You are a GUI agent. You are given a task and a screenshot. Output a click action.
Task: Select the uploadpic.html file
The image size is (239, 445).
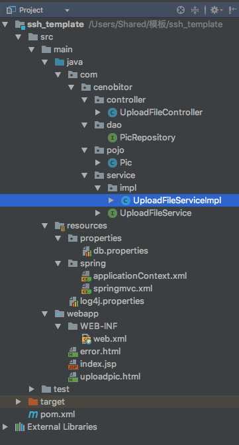click(110, 377)
